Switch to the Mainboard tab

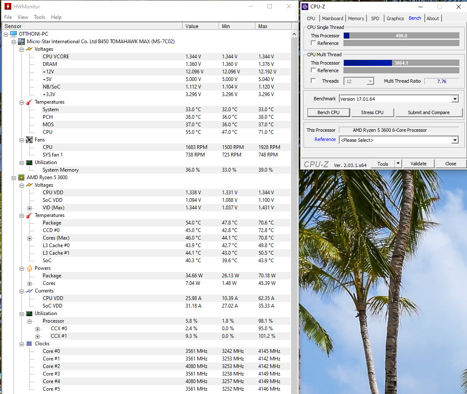(333, 18)
